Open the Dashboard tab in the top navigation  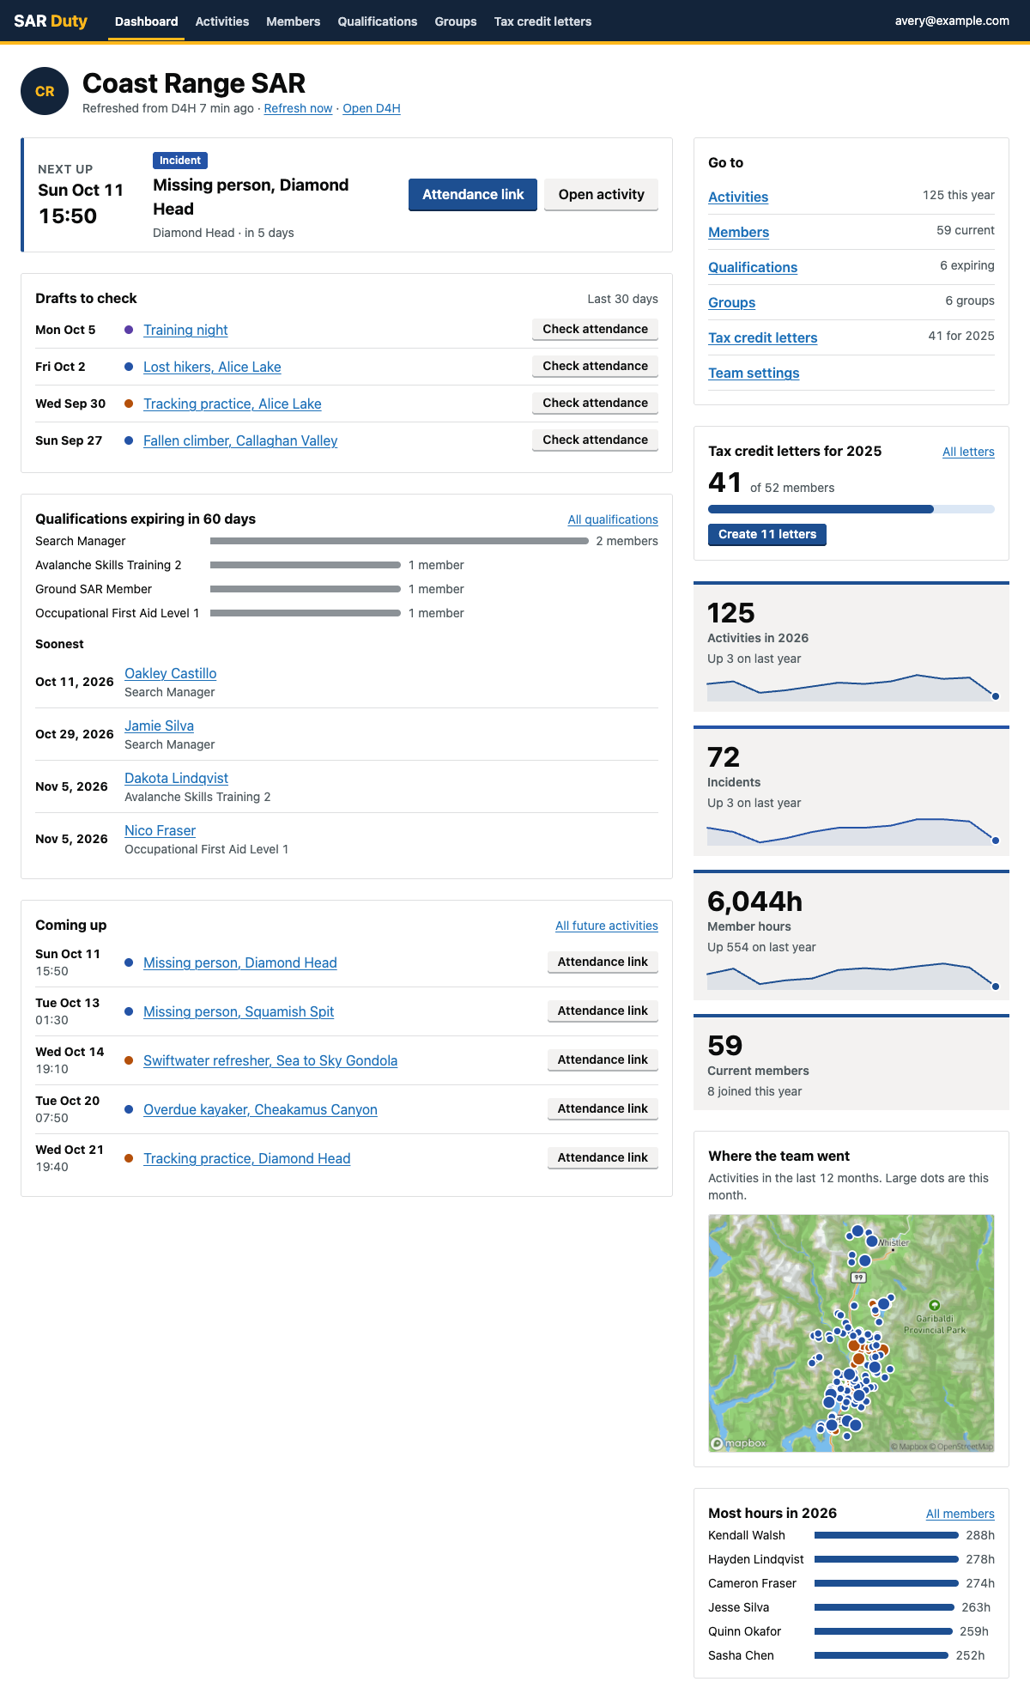click(147, 21)
